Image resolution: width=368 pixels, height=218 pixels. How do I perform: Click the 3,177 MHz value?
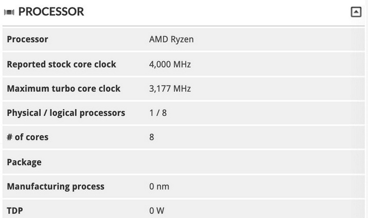click(x=170, y=89)
